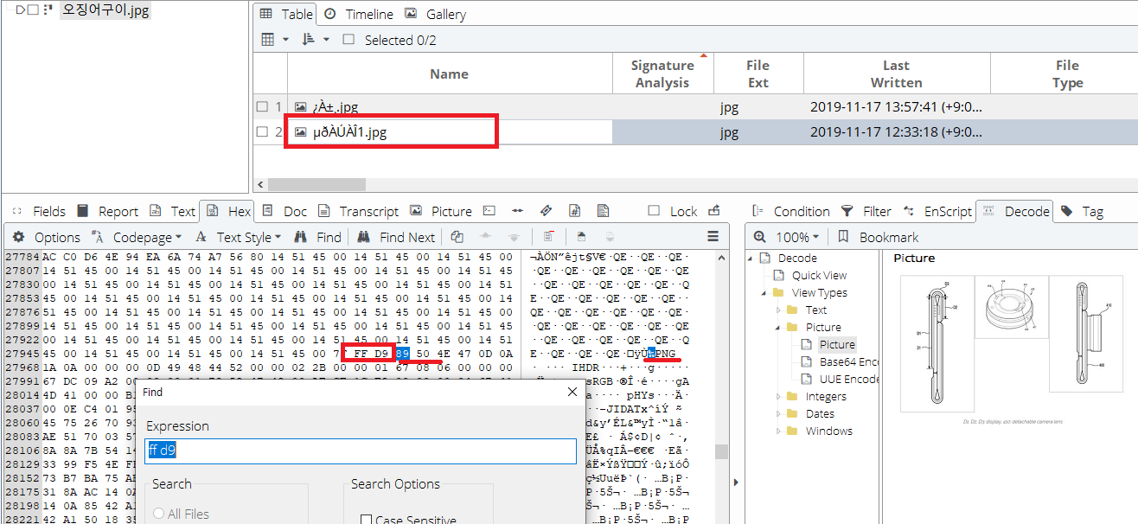Expand the Integers folder in Decode tree
Image resolution: width=1138 pixels, height=524 pixels.
point(778,396)
